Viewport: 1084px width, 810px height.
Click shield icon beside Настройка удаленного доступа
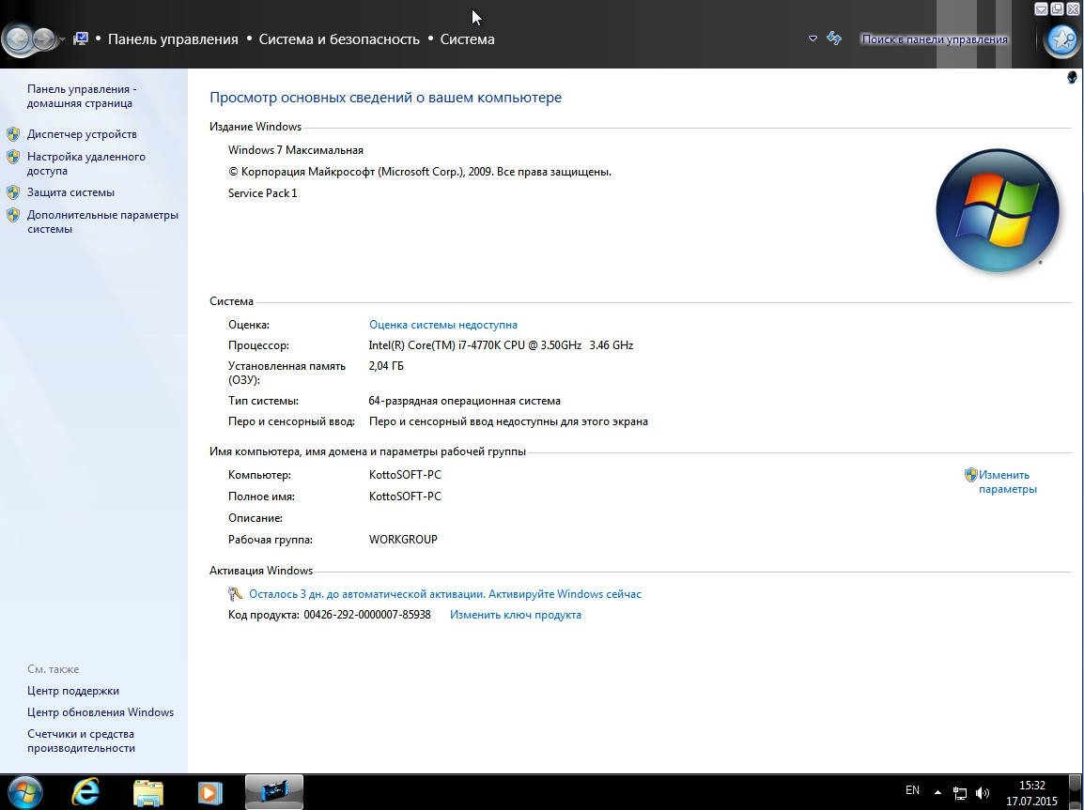tap(13, 157)
